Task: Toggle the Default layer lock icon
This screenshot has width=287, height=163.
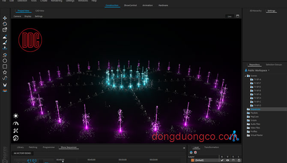Action: point(239,160)
